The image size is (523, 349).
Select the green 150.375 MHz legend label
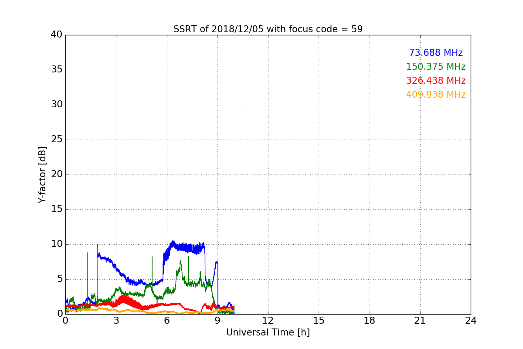pos(436,67)
